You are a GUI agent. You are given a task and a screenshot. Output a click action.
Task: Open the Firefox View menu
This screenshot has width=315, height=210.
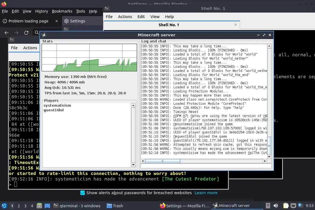(27, 11)
